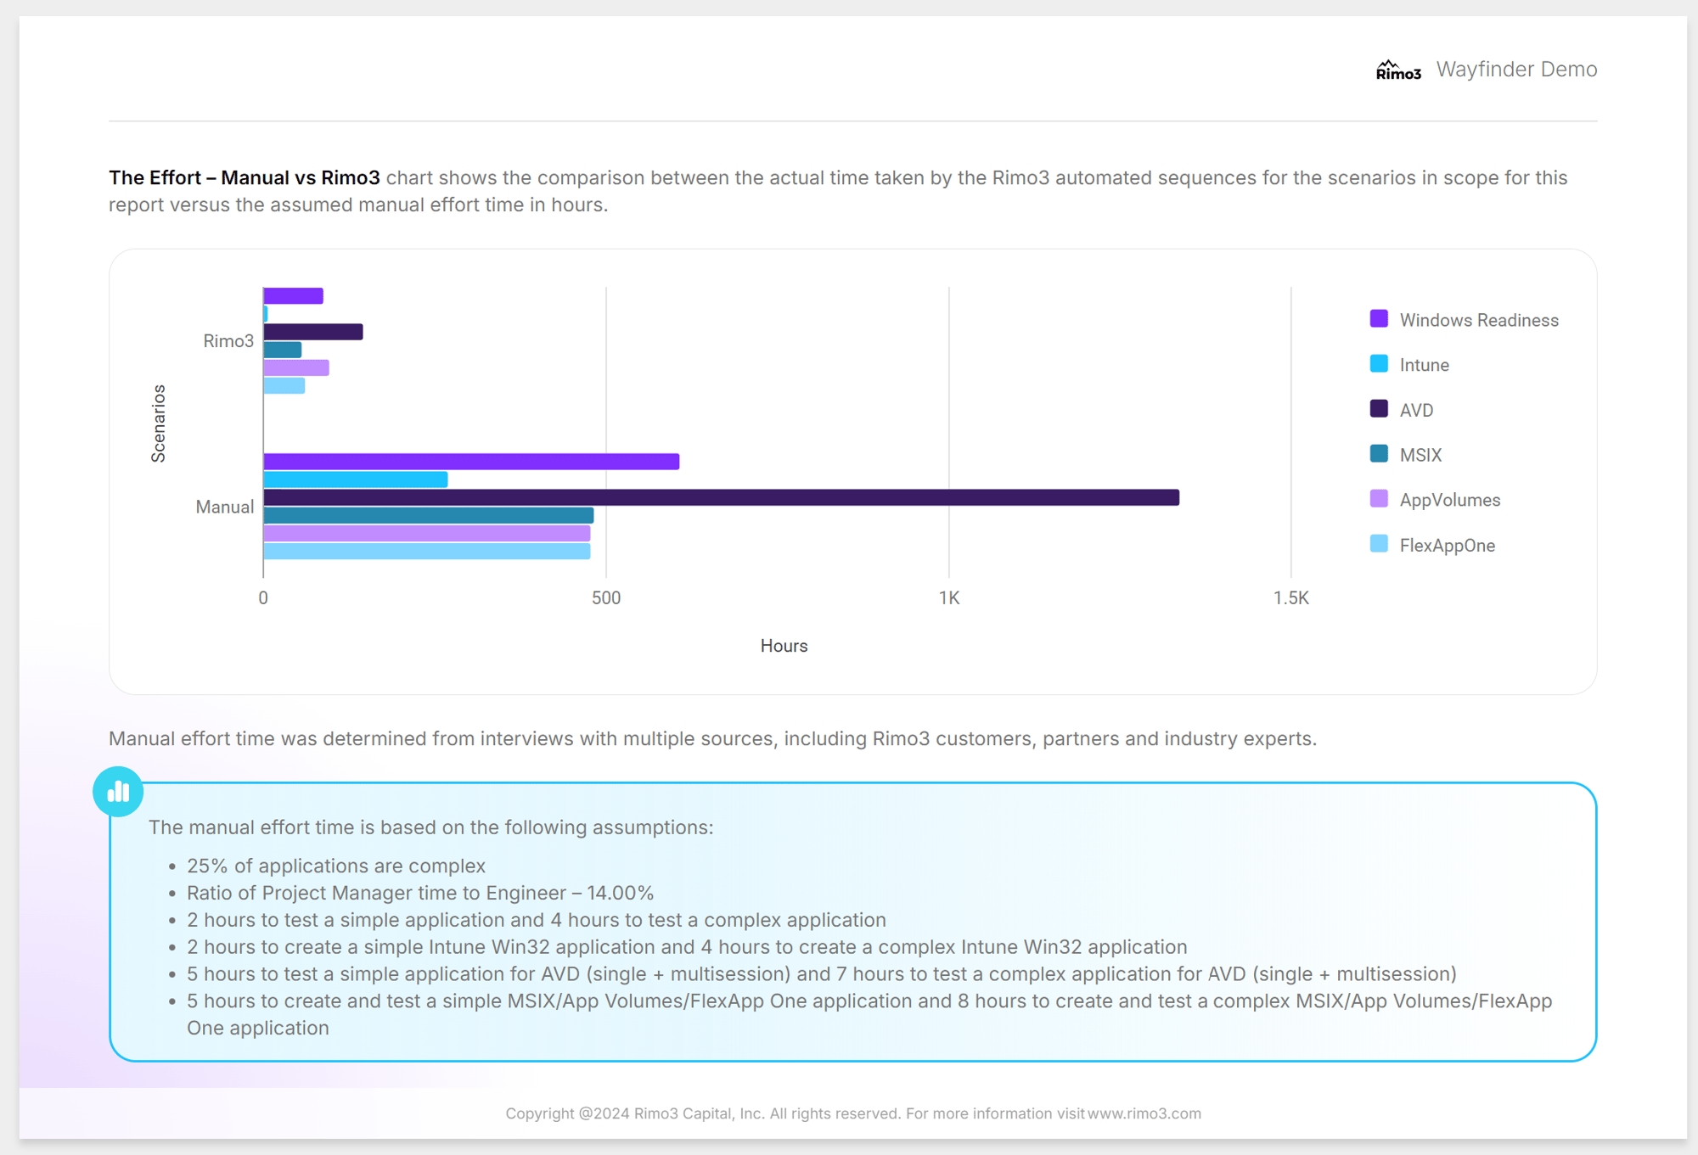Click the Intune Win32 creation hours bullet
Viewport: 1698px width, 1155px height.
pos(687,947)
